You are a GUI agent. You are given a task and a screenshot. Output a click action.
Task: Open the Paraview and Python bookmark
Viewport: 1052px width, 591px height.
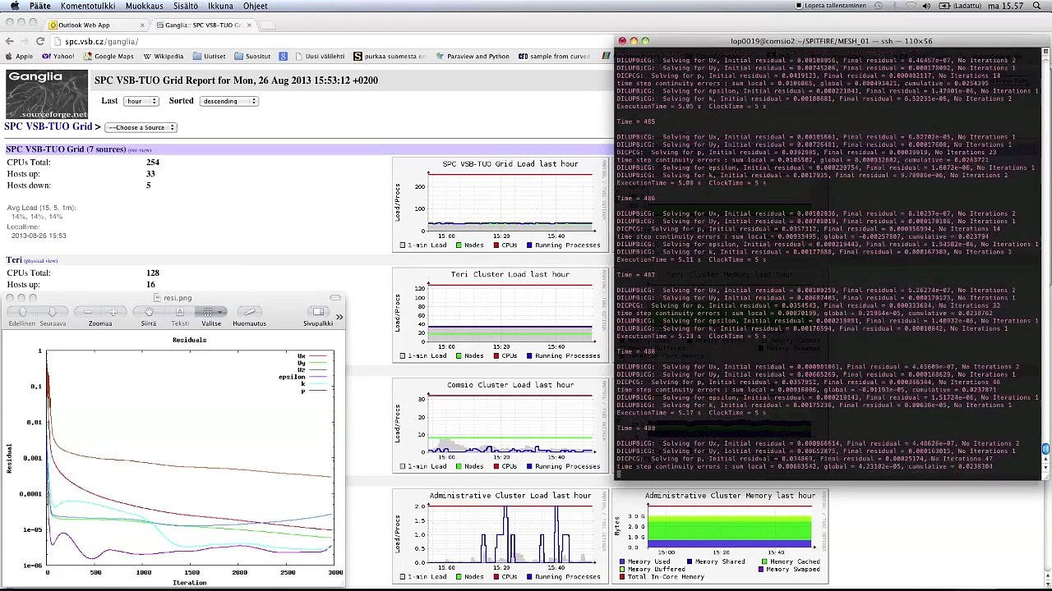pyautogui.click(x=473, y=57)
